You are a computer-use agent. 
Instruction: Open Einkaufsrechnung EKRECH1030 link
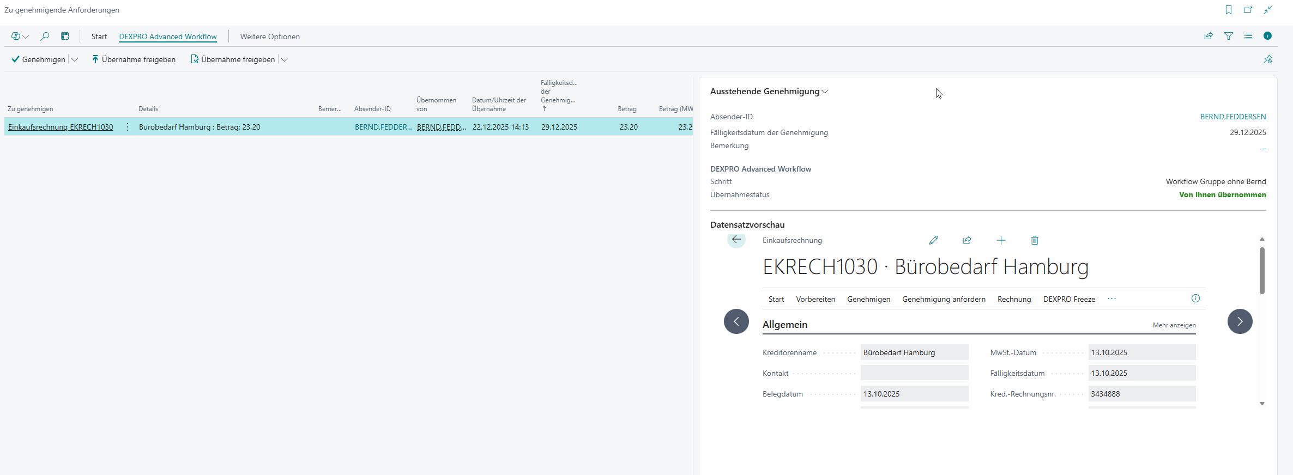61,127
